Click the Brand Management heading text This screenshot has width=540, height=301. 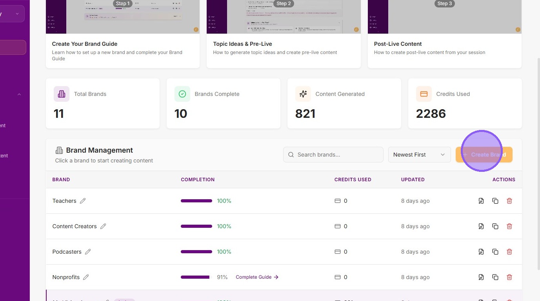[x=100, y=150]
